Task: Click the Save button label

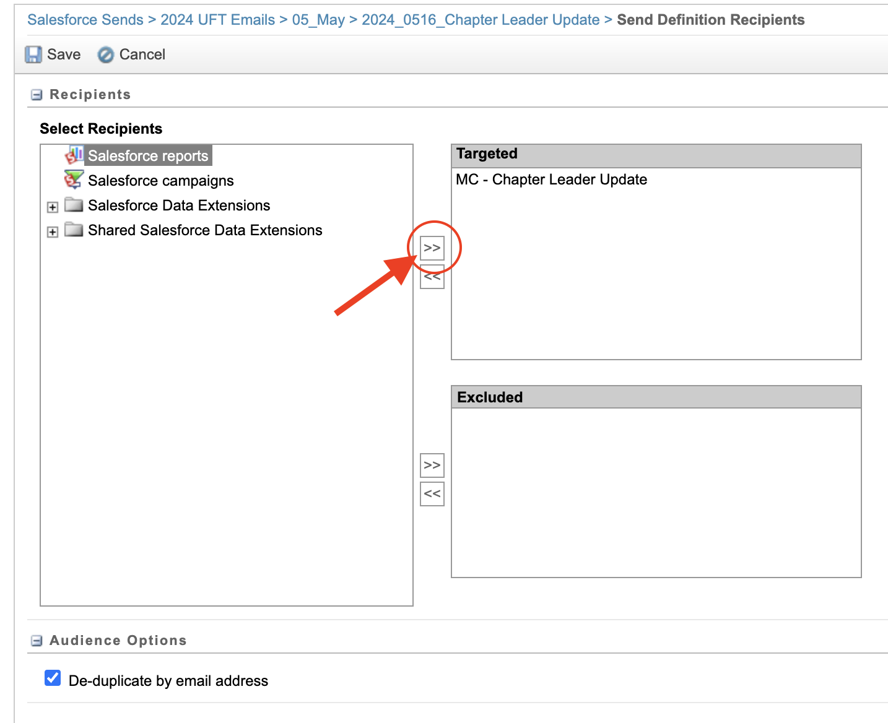Action: 64,54
